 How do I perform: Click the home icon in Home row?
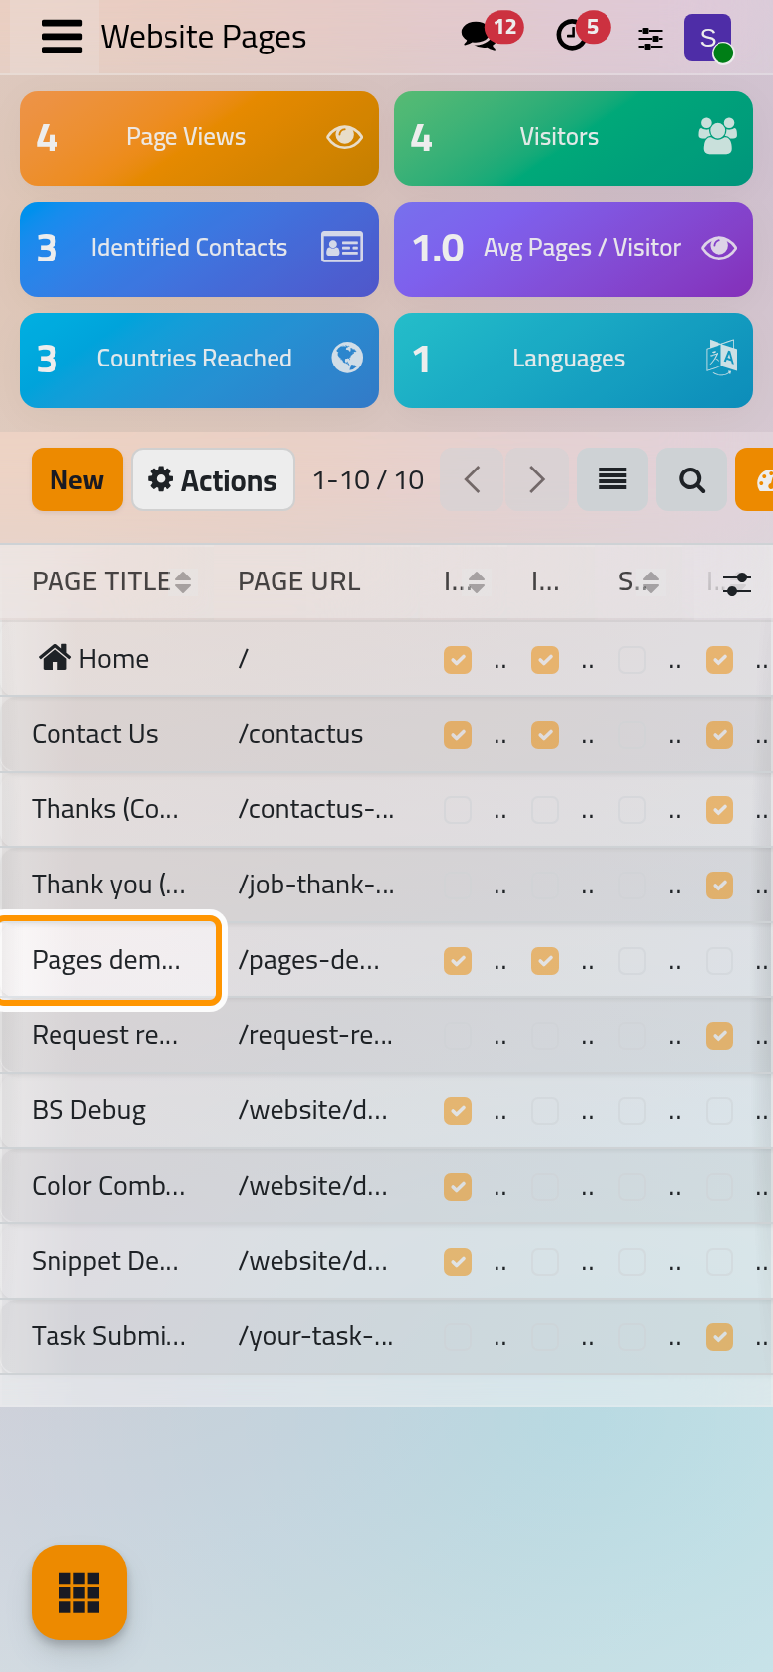[55, 657]
